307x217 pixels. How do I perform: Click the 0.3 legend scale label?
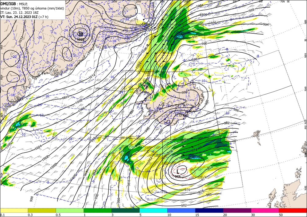[x=30, y=215]
